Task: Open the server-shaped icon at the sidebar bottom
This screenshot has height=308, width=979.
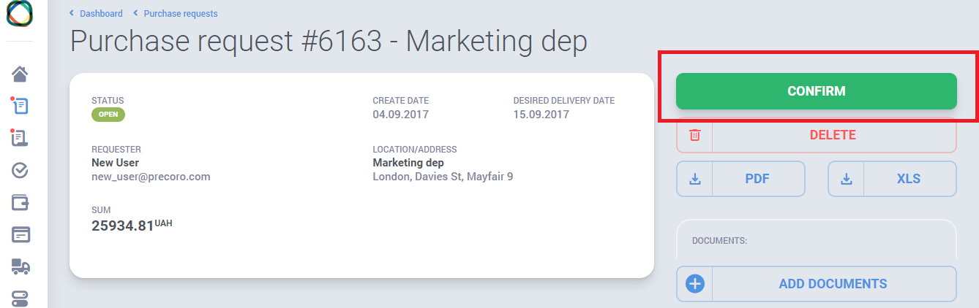Action: click(20, 298)
